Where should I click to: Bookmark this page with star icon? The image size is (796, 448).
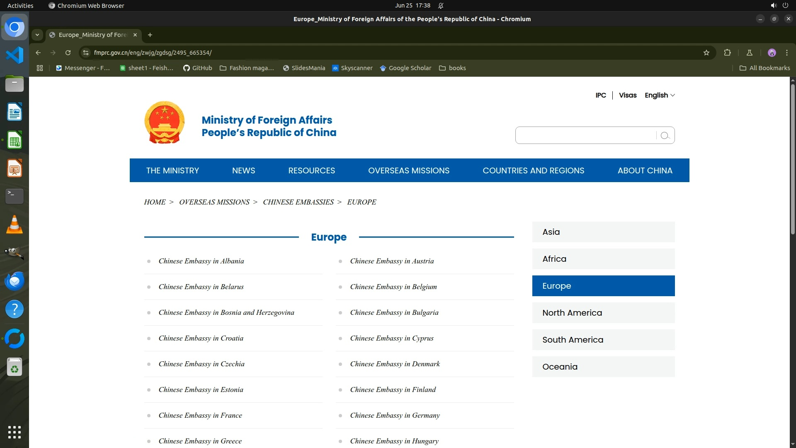(706, 53)
